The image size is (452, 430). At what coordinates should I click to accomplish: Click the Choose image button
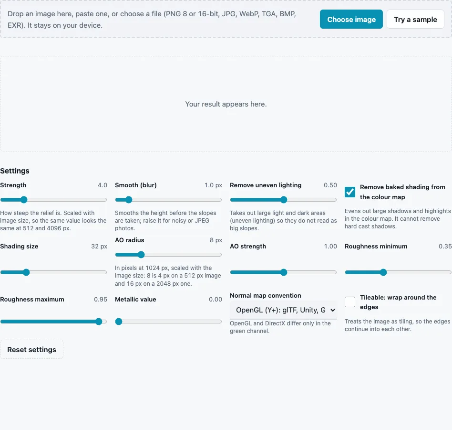click(351, 19)
